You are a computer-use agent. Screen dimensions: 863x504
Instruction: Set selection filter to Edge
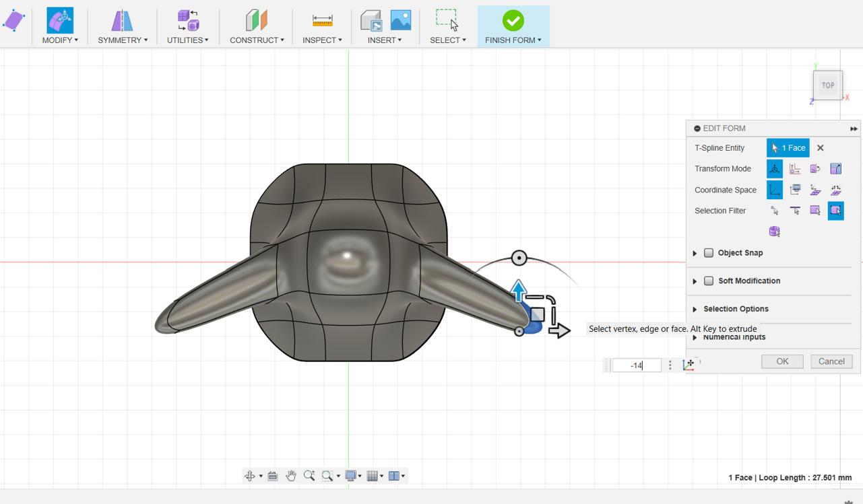point(795,211)
